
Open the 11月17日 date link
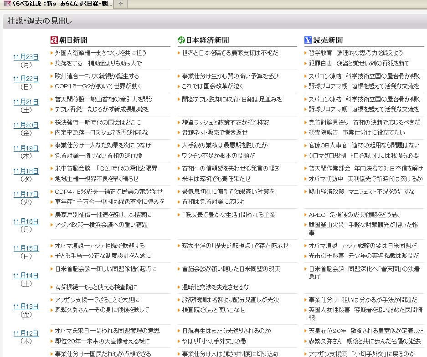pos(26,194)
